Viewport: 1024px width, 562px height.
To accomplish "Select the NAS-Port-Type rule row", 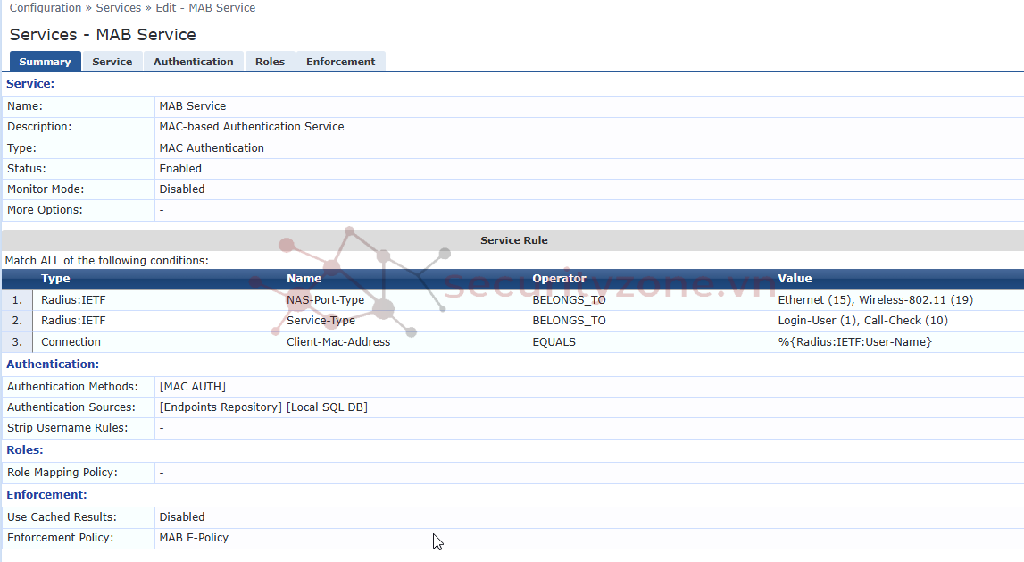I will (x=325, y=300).
